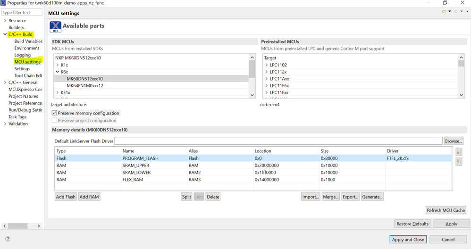This screenshot has height=249, width=471.
Task: Select the SRAM_UPPER memory row
Action: [253, 166]
